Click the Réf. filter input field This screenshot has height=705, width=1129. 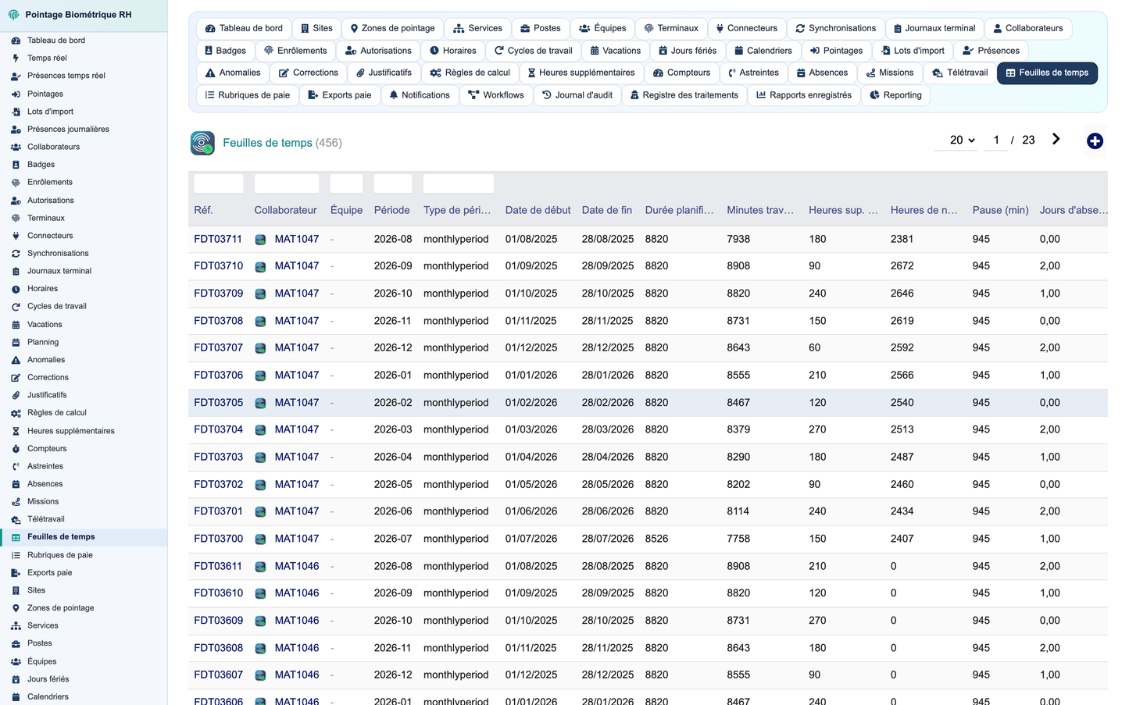pos(219,183)
